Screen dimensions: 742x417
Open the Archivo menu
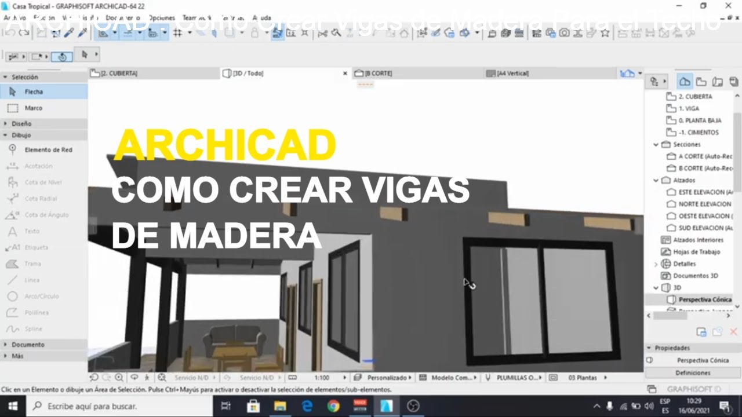click(14, 18)
